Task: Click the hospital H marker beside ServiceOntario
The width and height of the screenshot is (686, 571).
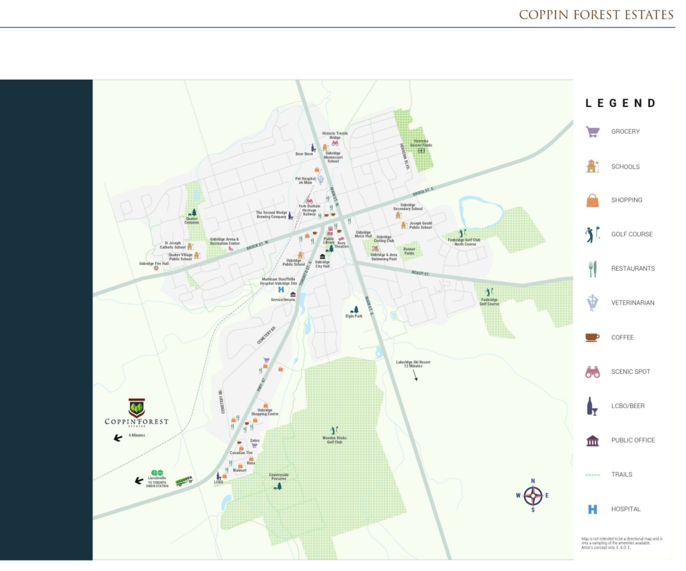Action: 281,290
